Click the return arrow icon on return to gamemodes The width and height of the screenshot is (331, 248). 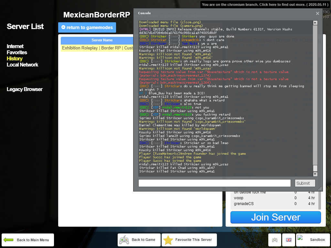tap(63, 27)
